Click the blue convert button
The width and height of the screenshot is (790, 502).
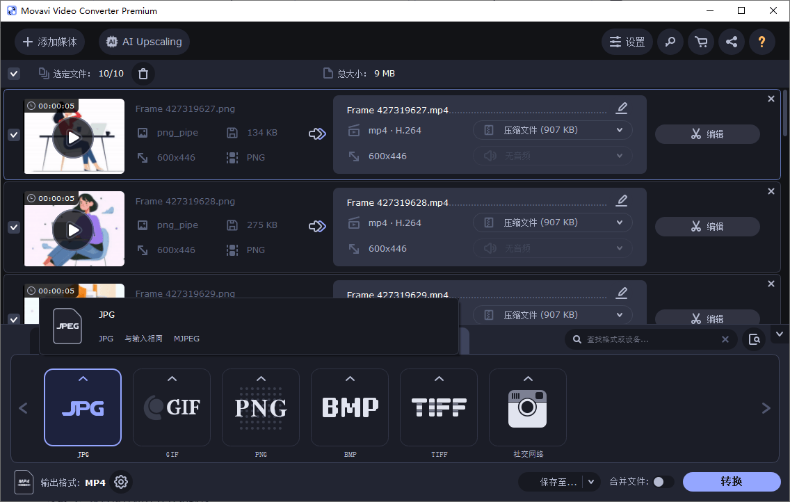[x=732, y=482]
